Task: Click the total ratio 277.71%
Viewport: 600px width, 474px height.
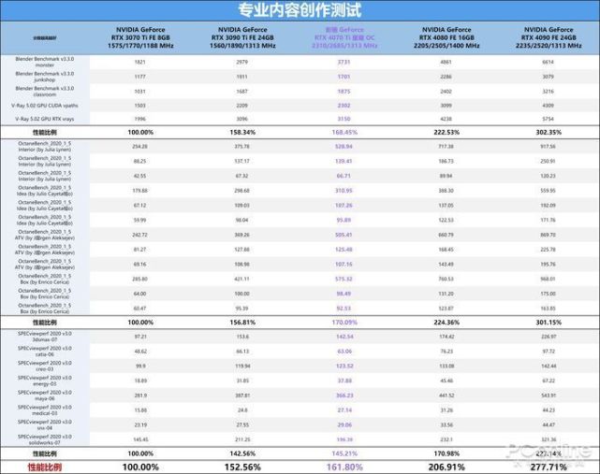Action: click(x=549, y=467)
